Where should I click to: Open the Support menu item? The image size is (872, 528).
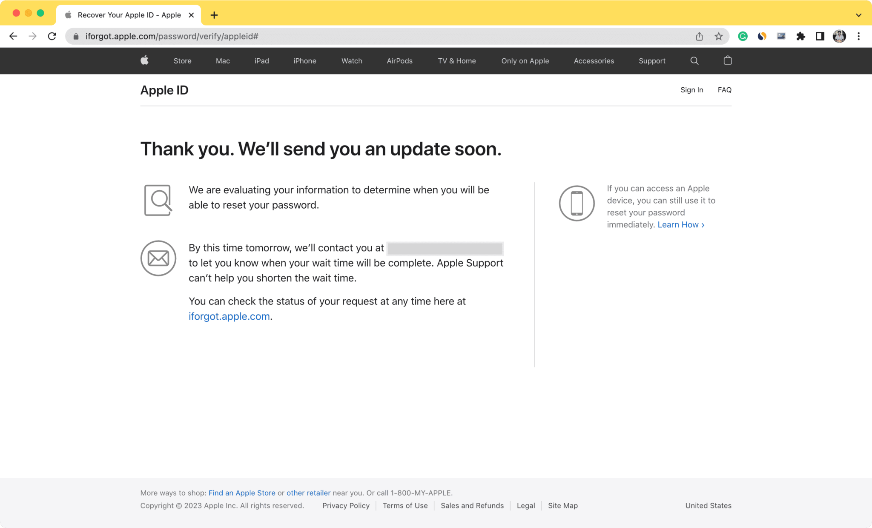tap(652, 61)
